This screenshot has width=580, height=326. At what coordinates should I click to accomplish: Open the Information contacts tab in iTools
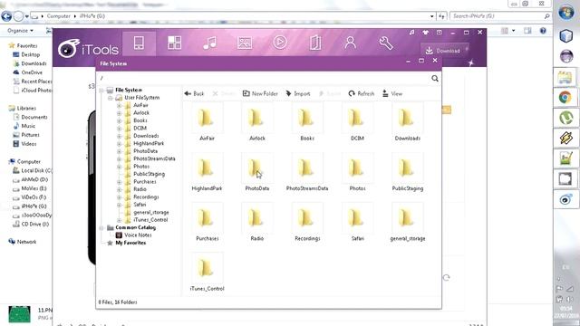(x=351, y=43)
